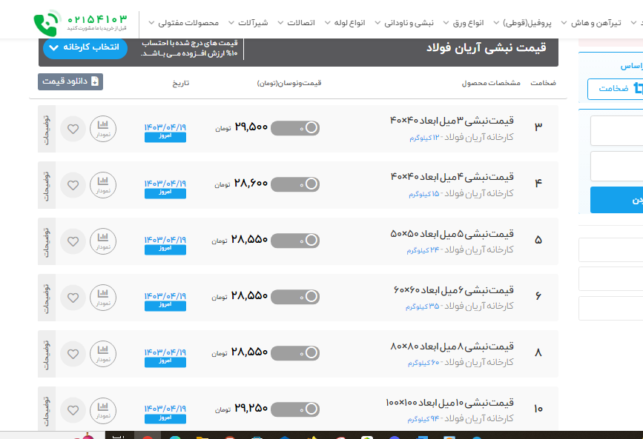Open the انتخاب کارخانه factory dropdown
The width and height of the screenshot is (643, 439).
[85, 47]
